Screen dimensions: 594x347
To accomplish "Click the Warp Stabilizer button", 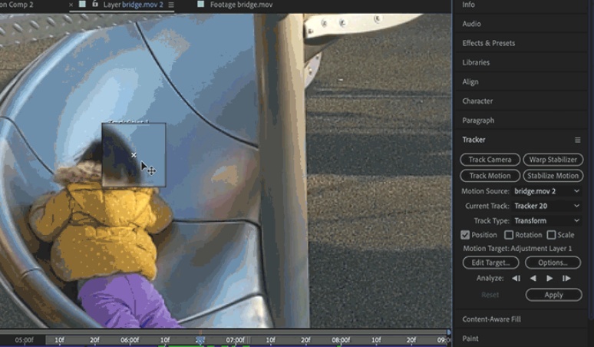I will (x=553, y=160).
